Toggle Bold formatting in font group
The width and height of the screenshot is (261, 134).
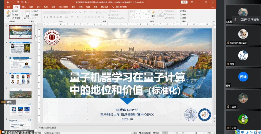click(x=44, y=17)
